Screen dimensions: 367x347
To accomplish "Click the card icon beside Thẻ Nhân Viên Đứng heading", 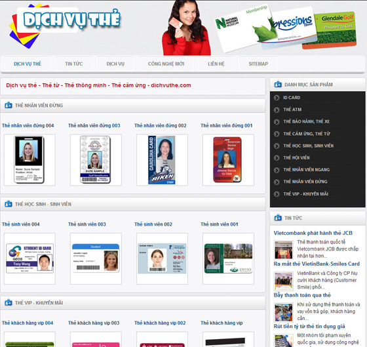I will point(9,105).
